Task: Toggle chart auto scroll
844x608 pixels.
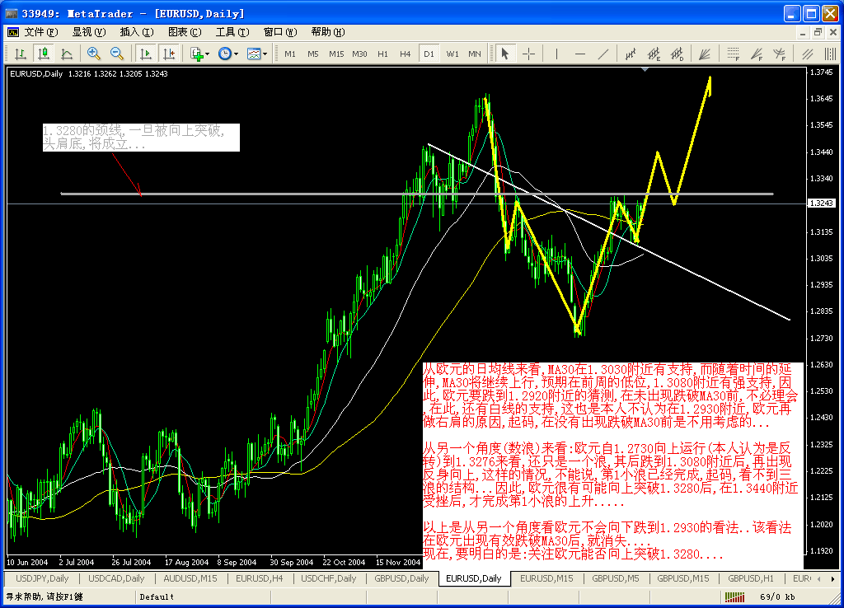Action: 145,54
